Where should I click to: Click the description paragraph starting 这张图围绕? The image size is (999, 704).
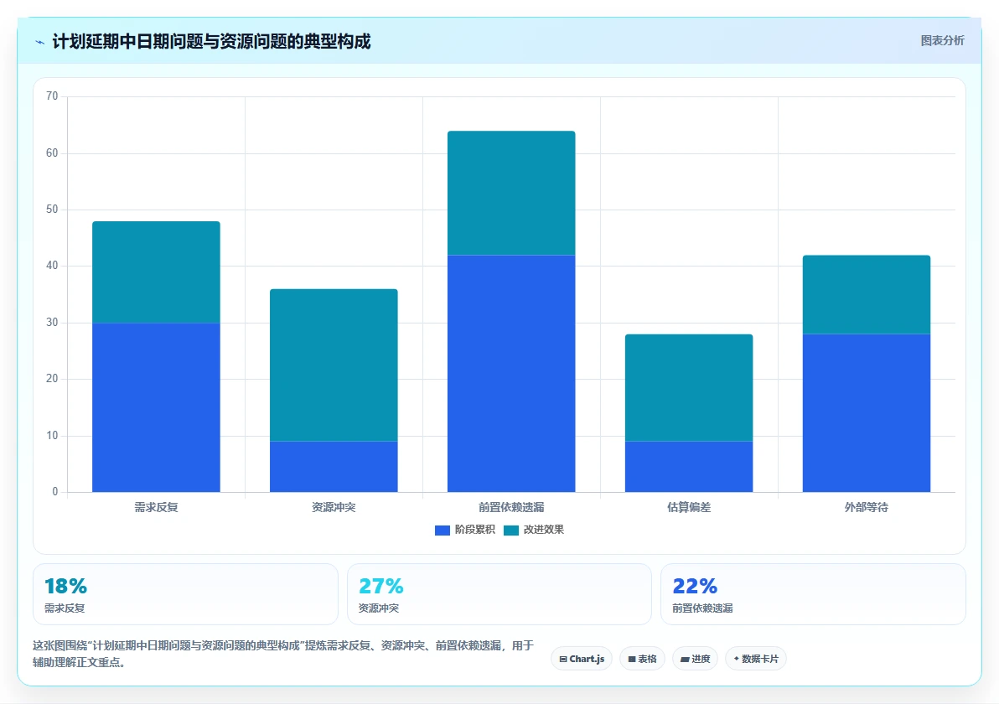(283, 655)
